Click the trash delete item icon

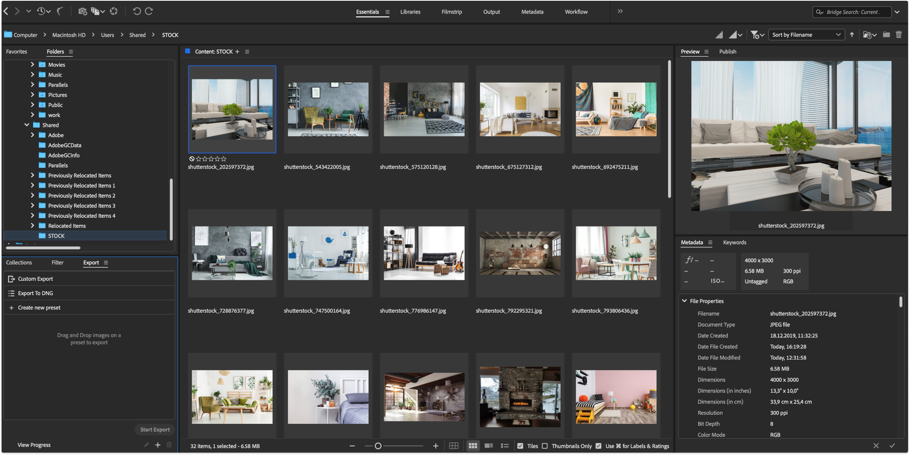click(898, 35)
